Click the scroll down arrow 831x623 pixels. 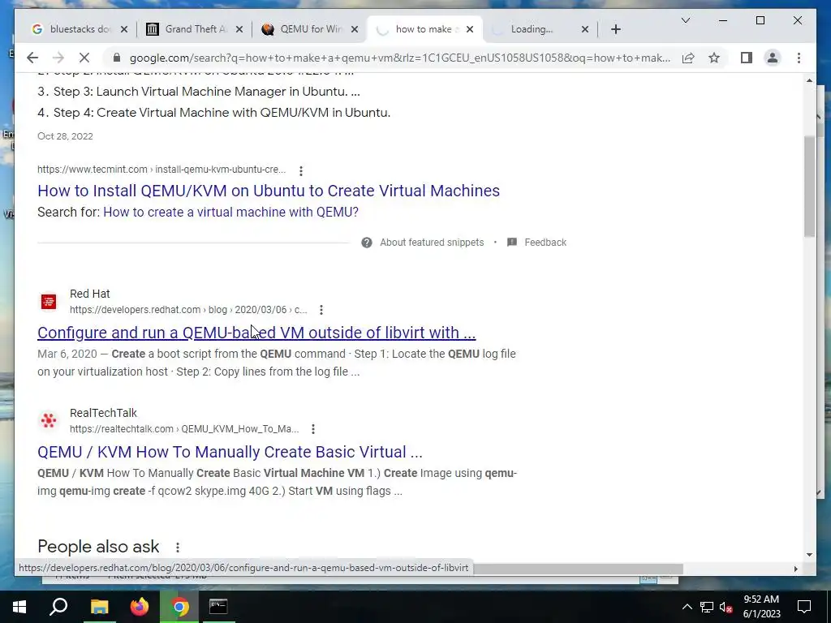click(x=809, y=555)
